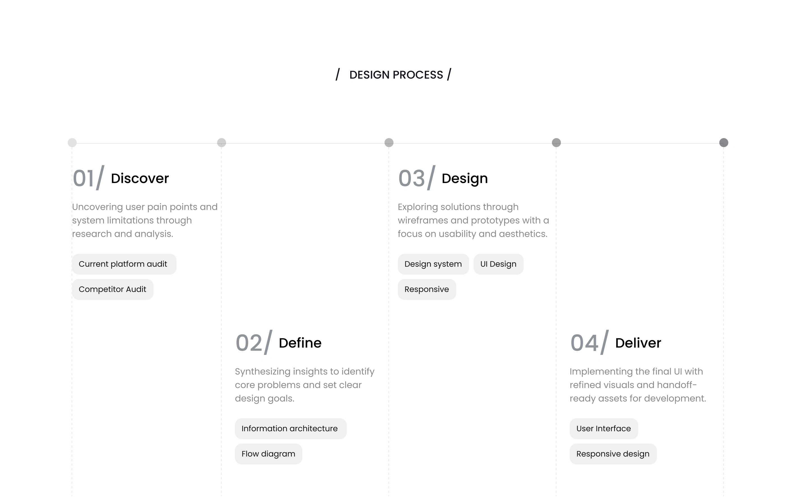The image size is (787, 502).
Task: Click the Flow diagram tag
Action: tap(268, 454)
